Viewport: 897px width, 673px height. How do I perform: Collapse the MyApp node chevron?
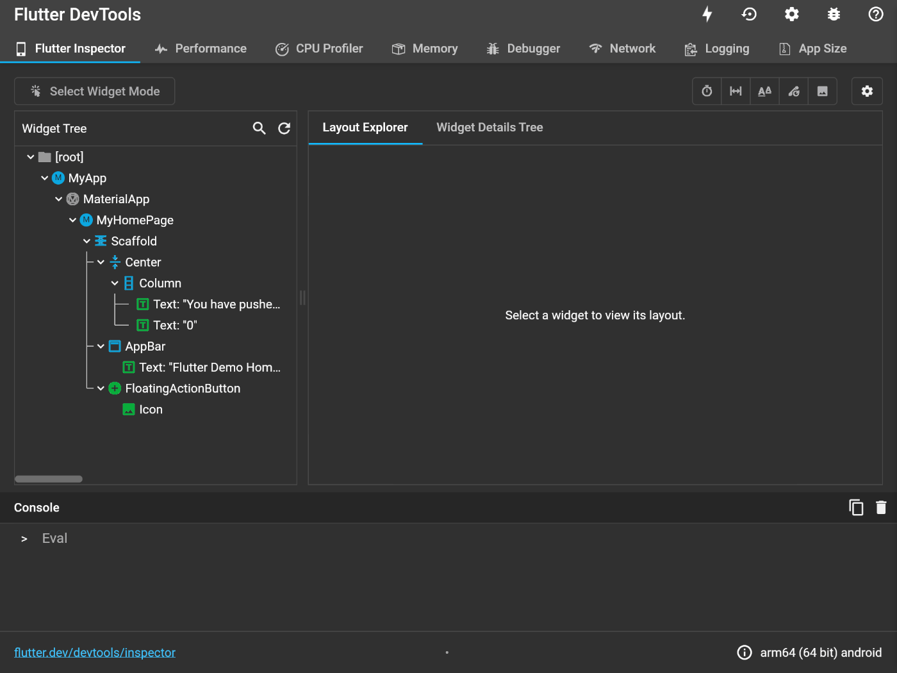44,178
